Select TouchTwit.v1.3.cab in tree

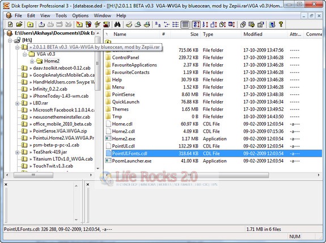pyautogui.click(x=53, y=166)
